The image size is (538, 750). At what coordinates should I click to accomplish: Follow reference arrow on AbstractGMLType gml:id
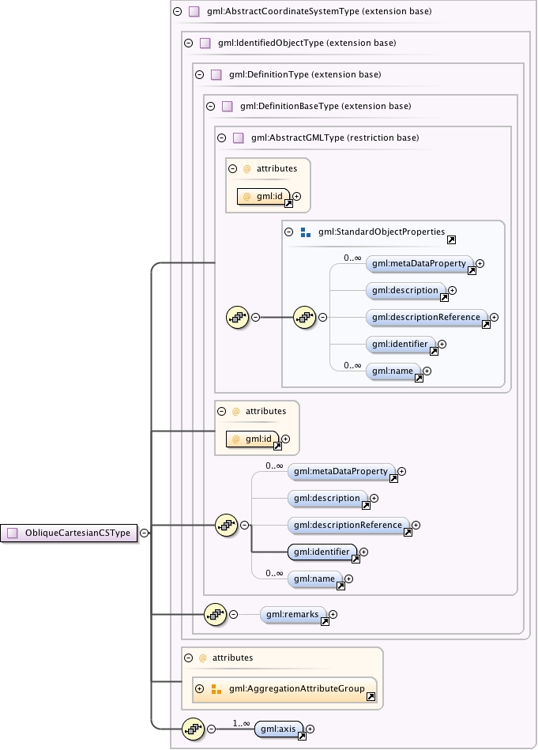coord(289,204)
